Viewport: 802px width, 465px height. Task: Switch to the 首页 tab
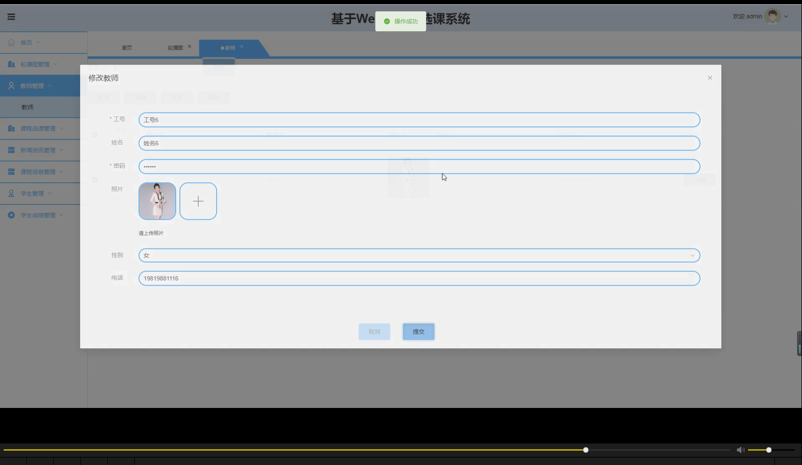click(126, 47)
